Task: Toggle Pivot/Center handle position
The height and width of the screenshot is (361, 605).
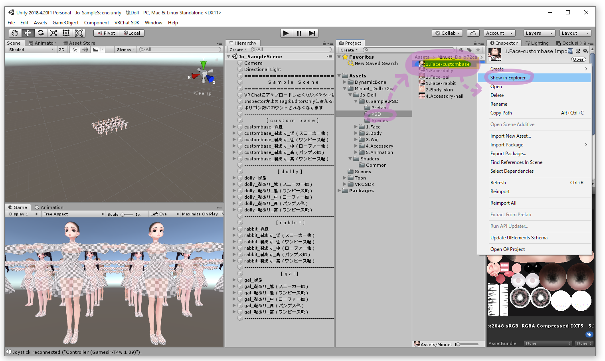Action: [x=106, y=33]
